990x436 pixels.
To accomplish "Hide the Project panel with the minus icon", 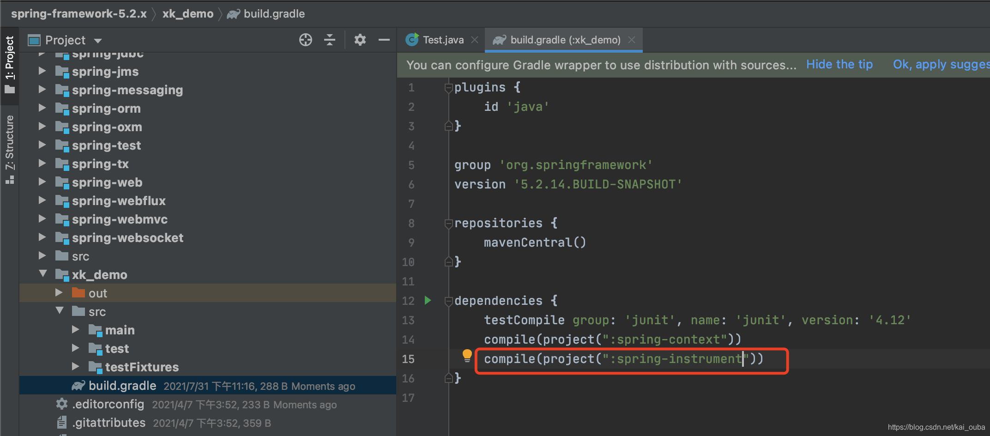I will [384, 40].
